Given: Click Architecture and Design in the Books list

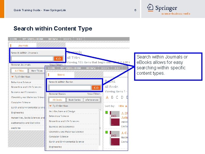Looking at the screenshot, I should 62,111.
